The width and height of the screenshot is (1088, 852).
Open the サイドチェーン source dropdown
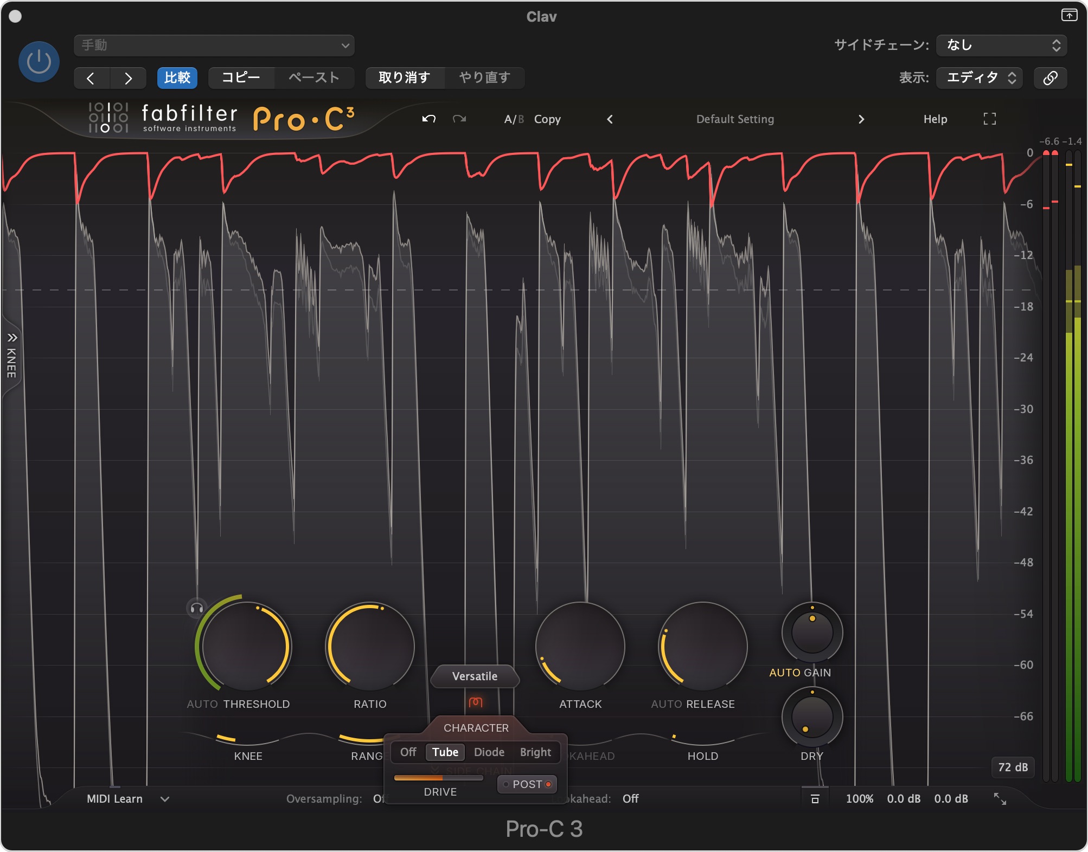1001,45
